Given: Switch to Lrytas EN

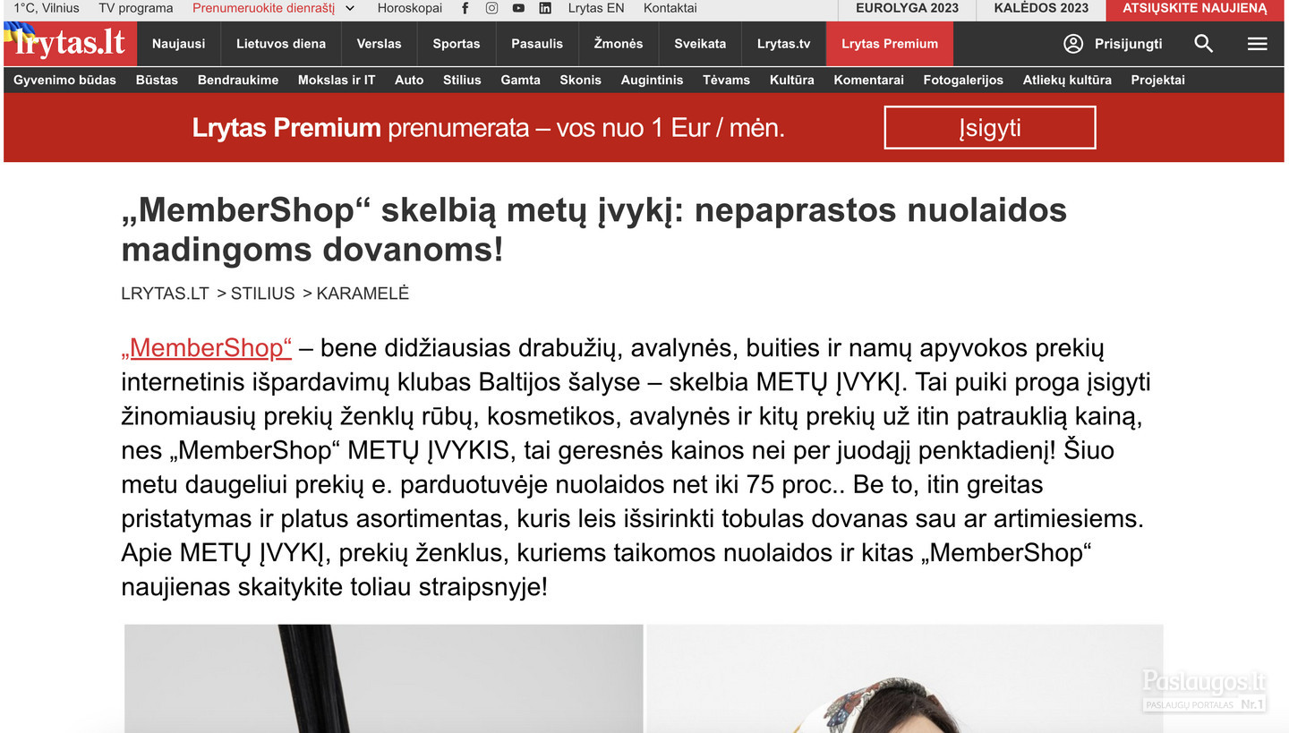Looking at the screenshot, I should pyautogui.click(x=596, y=8).
